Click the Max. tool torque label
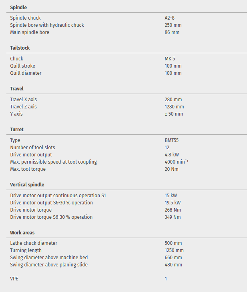The image size is (247, 292). 28,169
